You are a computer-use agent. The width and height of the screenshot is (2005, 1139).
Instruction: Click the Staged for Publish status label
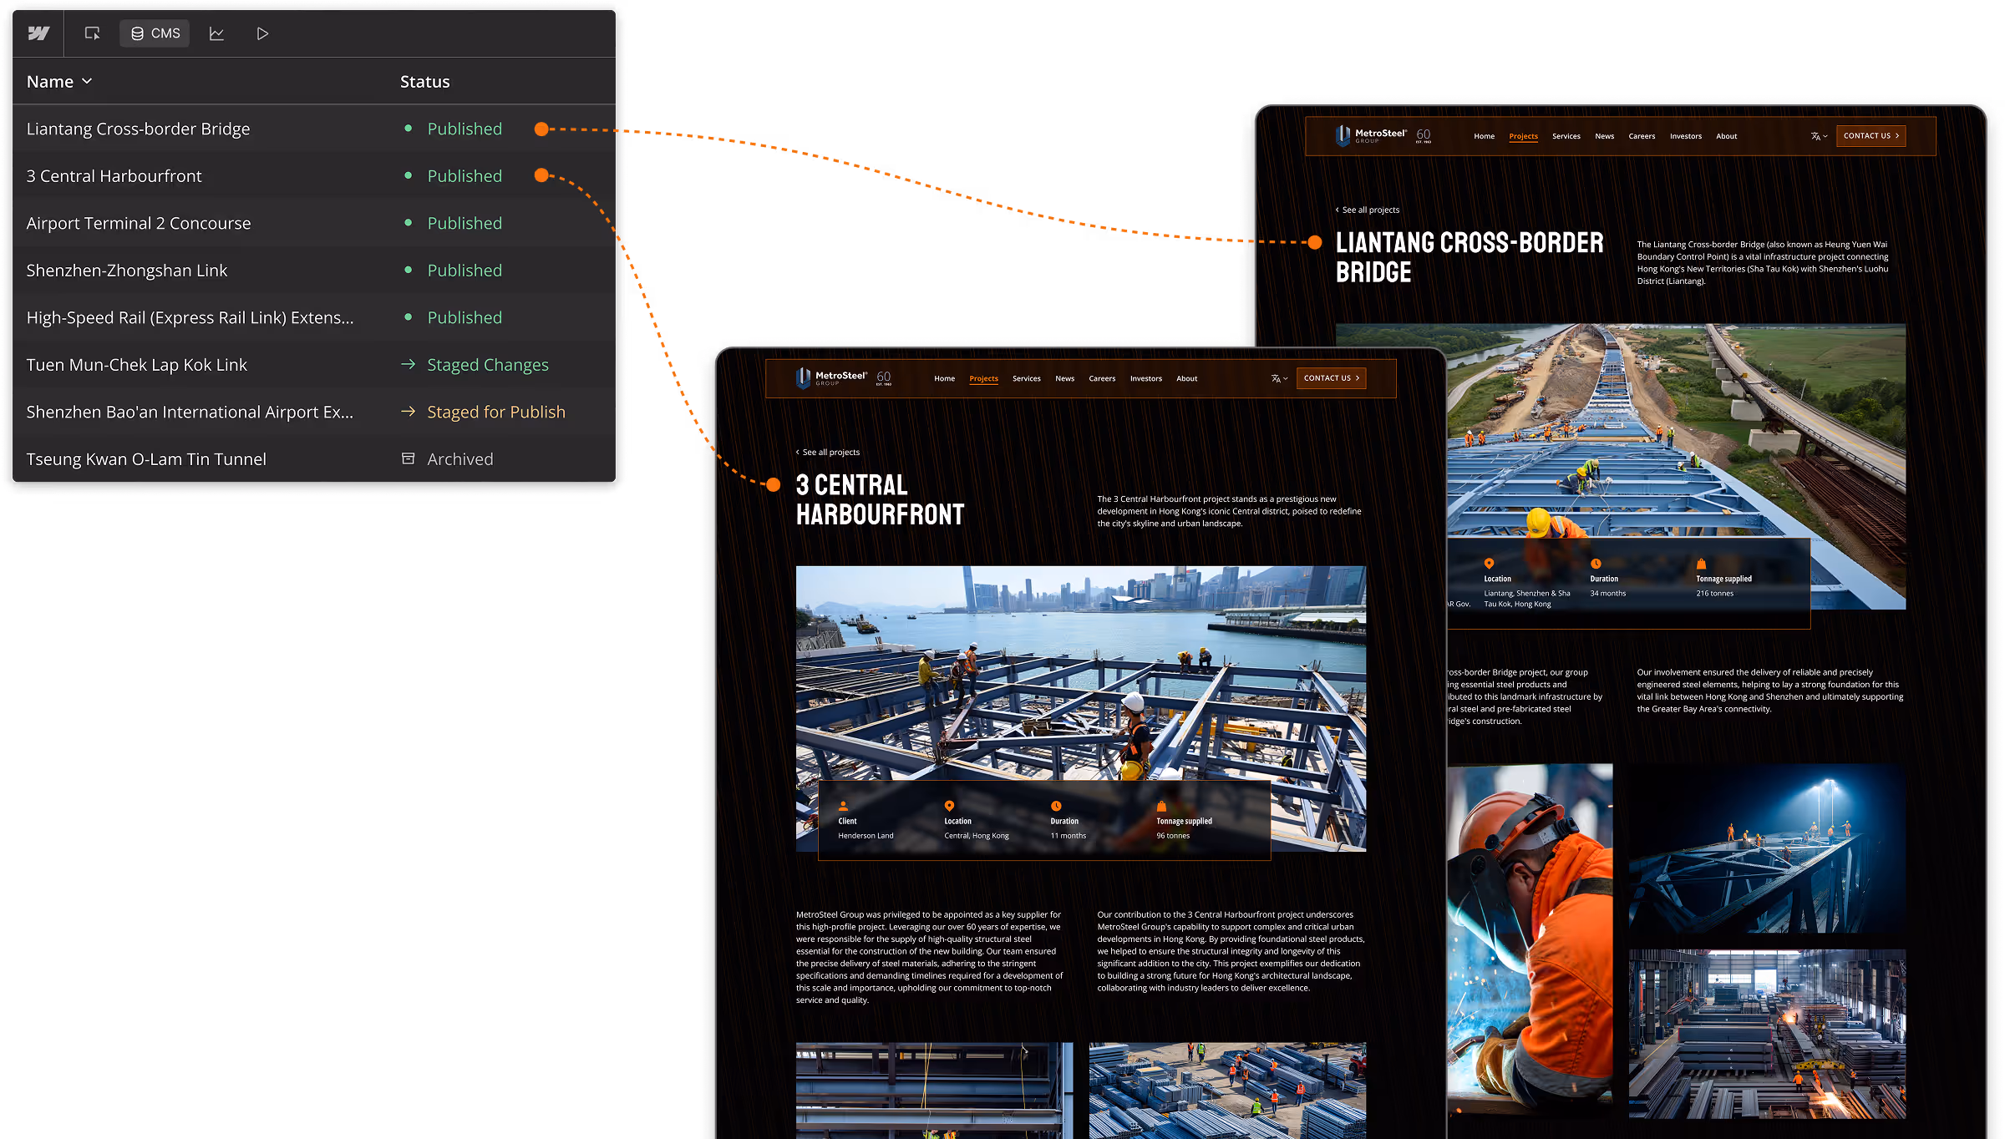point(496,412)
